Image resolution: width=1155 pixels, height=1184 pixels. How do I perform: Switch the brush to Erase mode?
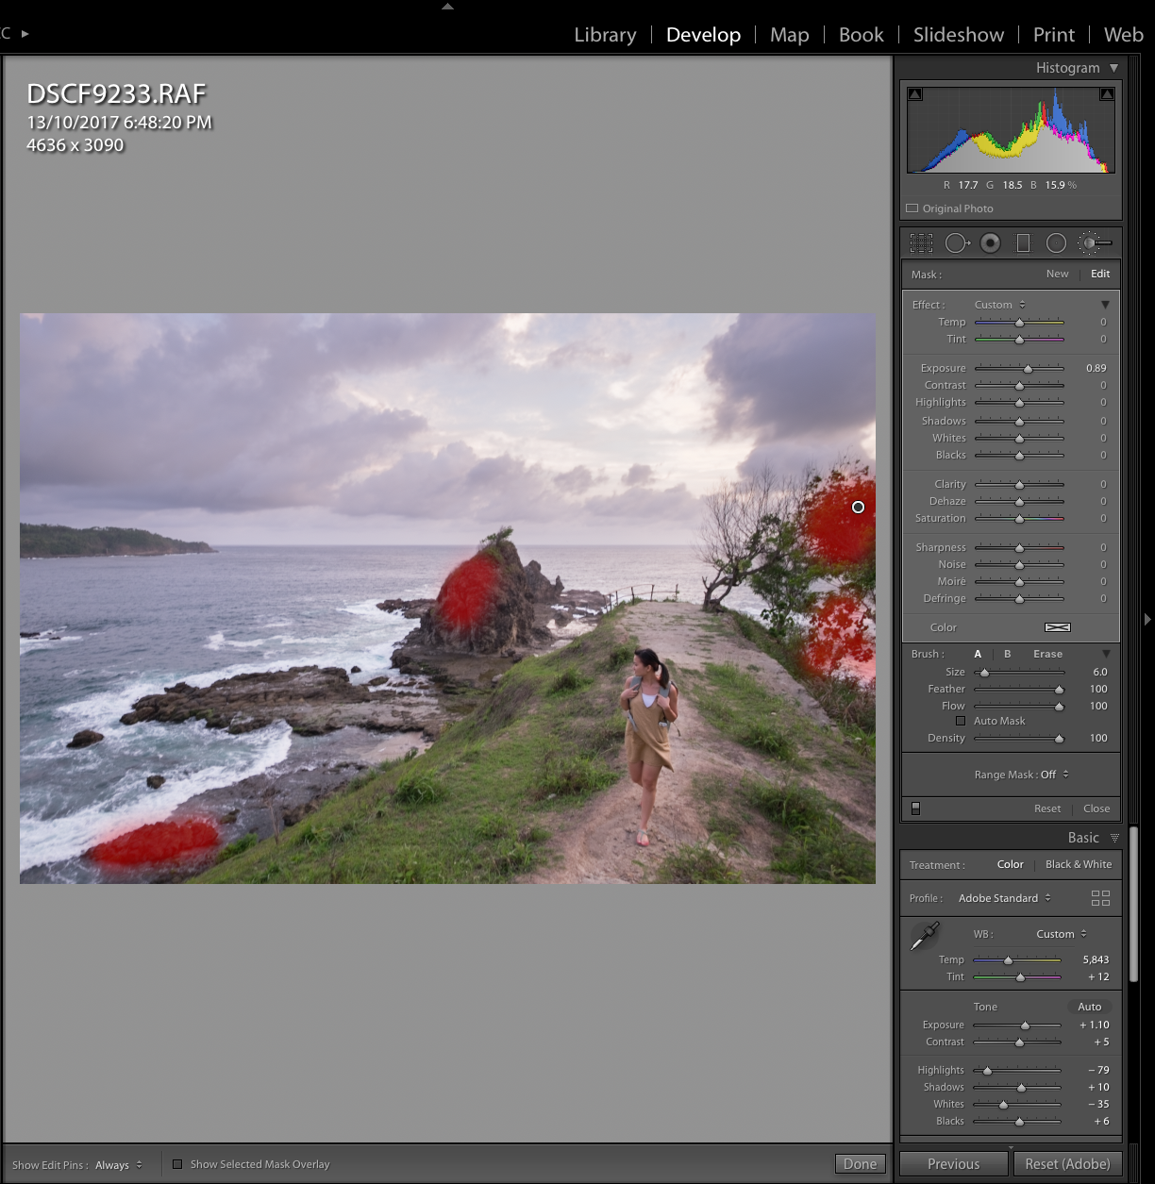point(1047,654)
